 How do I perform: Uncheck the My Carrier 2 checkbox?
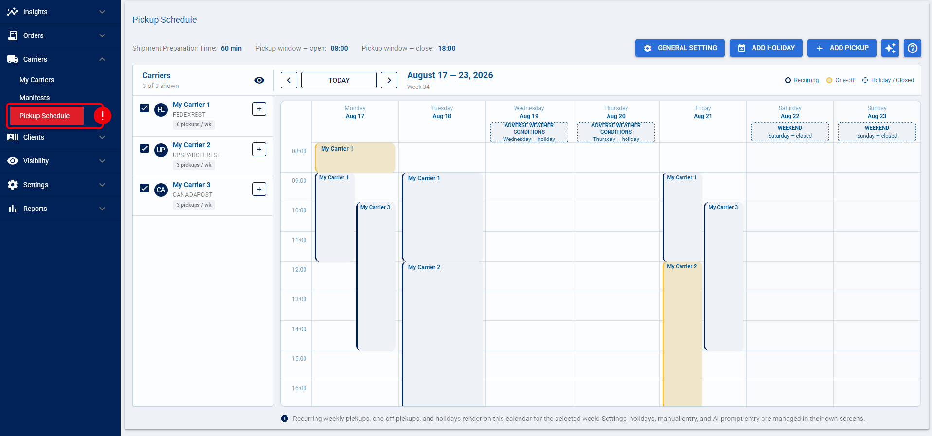click(144, 148)
